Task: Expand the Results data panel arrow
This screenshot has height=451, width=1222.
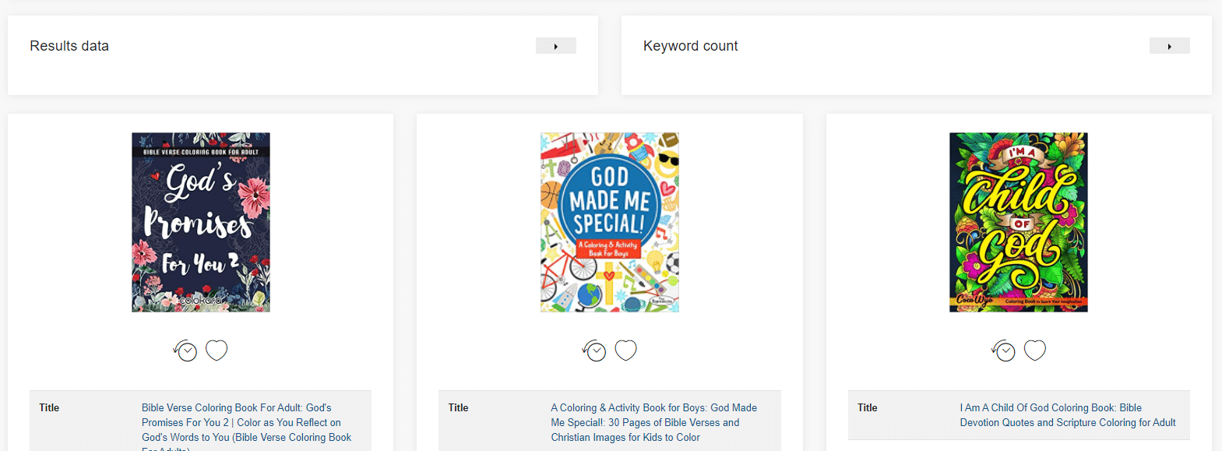Action: [x=555, y=46]
